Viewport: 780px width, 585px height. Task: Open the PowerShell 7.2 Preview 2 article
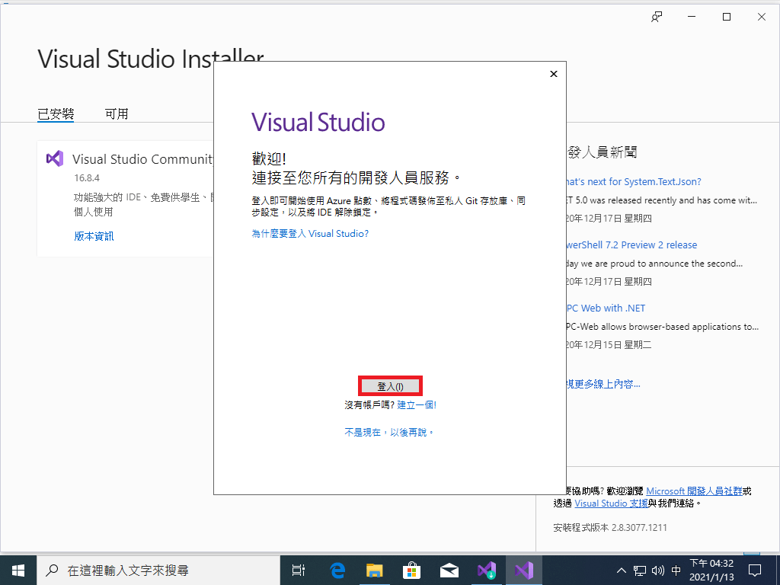click(x=632, y=245)
